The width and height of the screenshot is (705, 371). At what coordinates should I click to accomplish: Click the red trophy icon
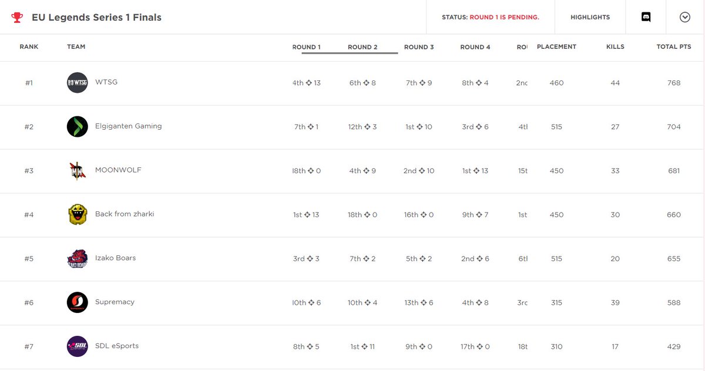pos(17,17)
